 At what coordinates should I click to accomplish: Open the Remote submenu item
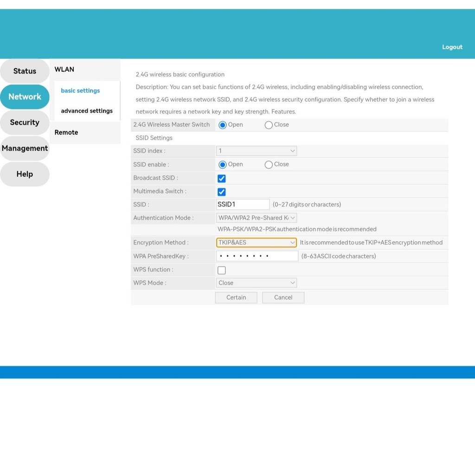[x=66, y=132]
